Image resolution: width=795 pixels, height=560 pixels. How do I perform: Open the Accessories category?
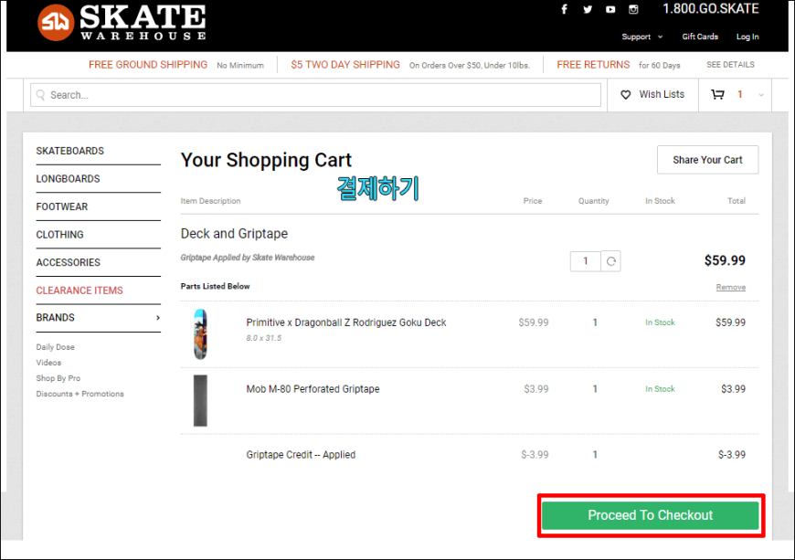[68, 262]
